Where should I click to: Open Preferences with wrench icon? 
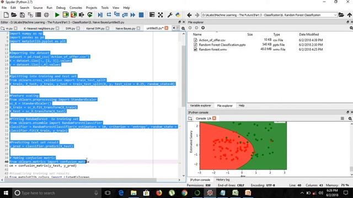(170, 15)
